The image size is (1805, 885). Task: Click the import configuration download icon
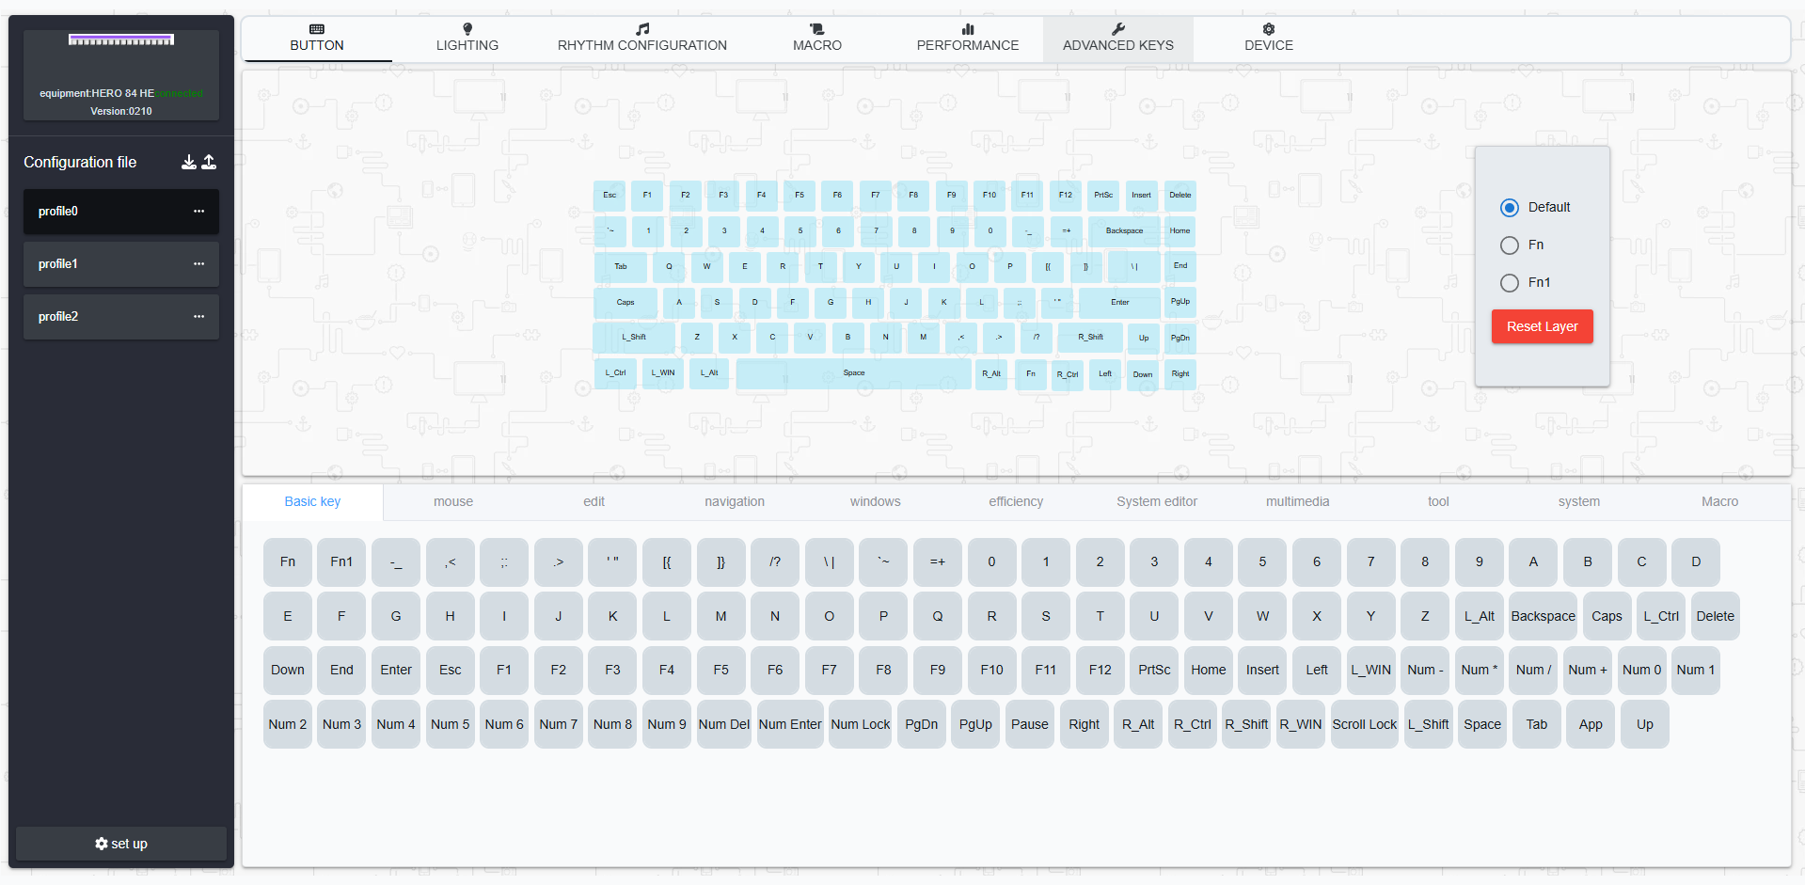click(188, 162)
